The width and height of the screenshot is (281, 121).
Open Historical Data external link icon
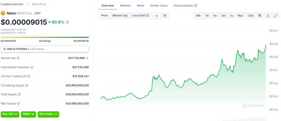tap(195, 5)
